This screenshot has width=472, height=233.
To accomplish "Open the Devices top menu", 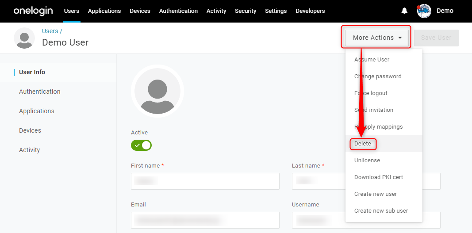I will click(140, 11).
